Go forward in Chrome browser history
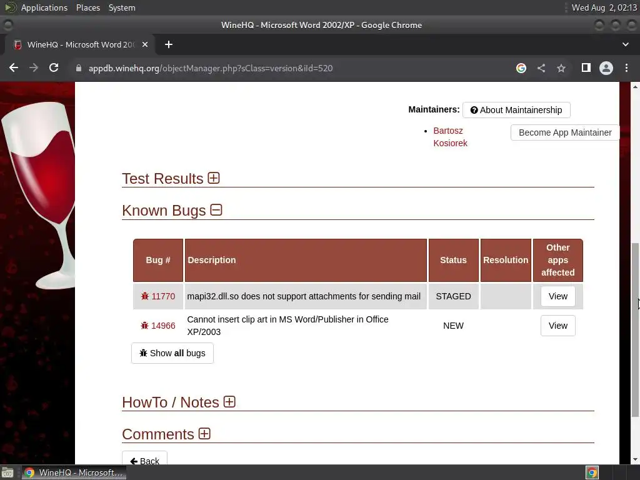The width and height of the screenshot is (640, 480). tap(34, 68)
